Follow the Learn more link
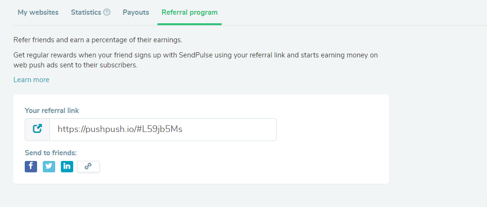 [31, 80]
